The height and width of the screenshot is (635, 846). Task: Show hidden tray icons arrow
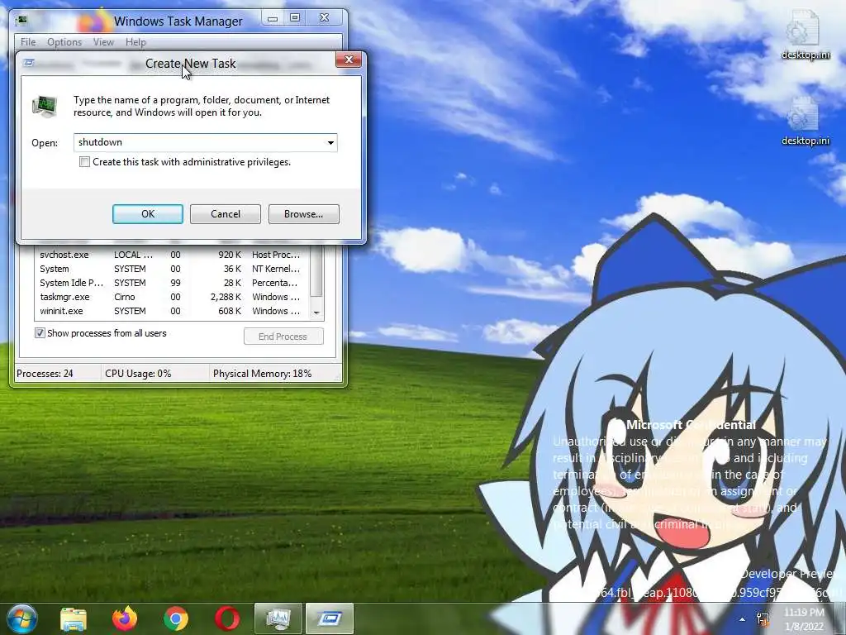(743, 619)
